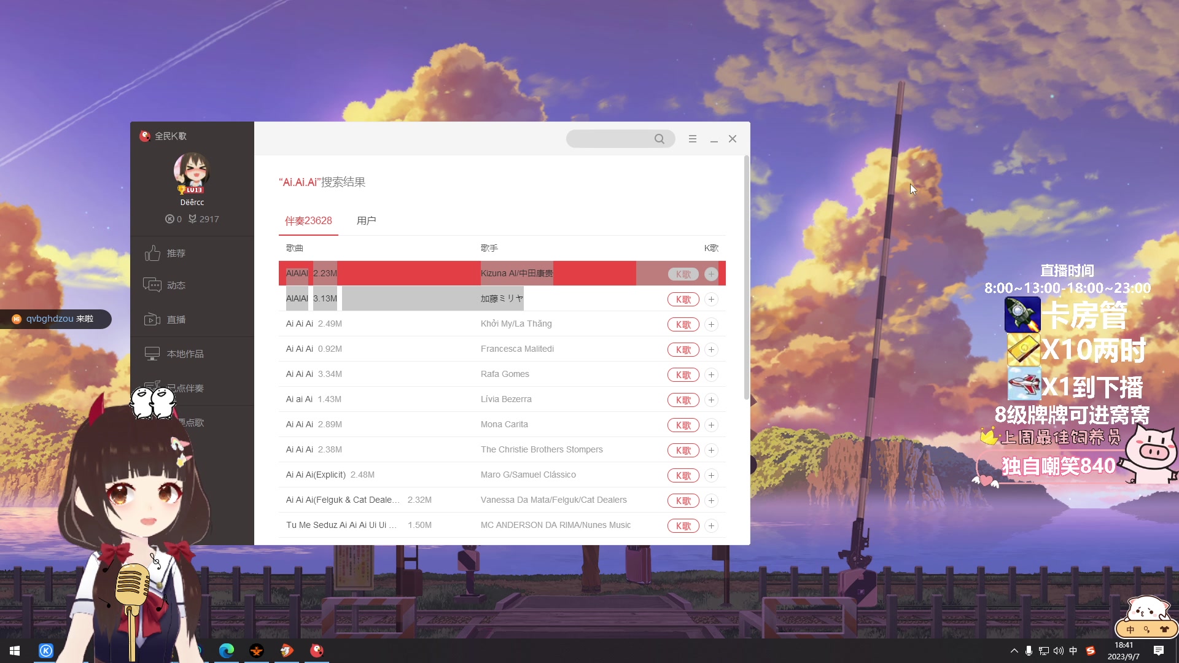Add the Khởi My song with plus
Image resolution: width=1179 pixels, height=663 pixels.
pos(711,324)
